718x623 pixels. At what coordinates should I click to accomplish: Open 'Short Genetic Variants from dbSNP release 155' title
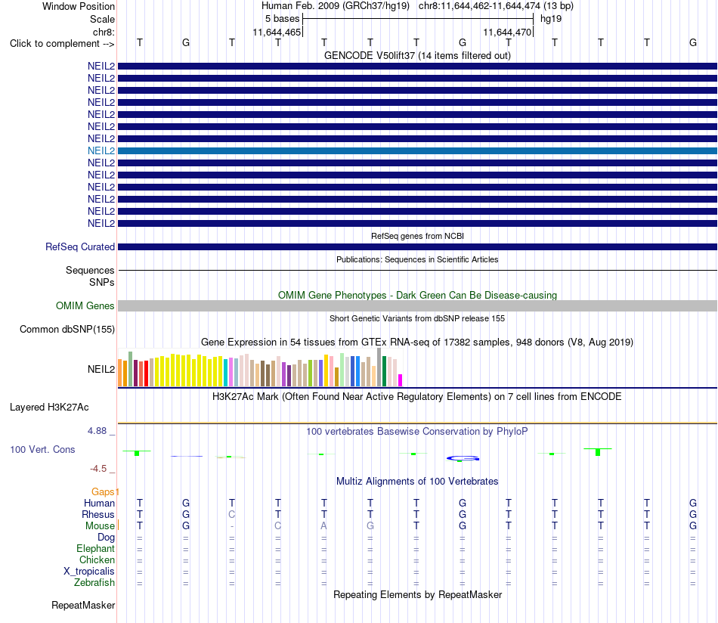417,318
